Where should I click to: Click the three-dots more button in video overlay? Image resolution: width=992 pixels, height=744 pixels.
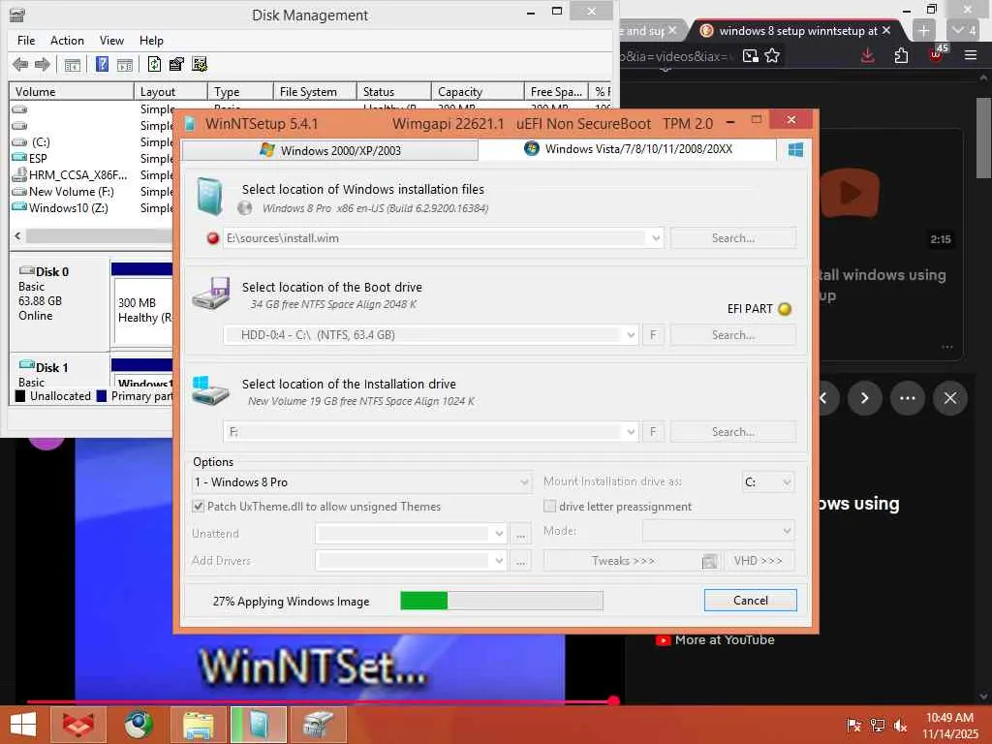click(x=907, y=398)
